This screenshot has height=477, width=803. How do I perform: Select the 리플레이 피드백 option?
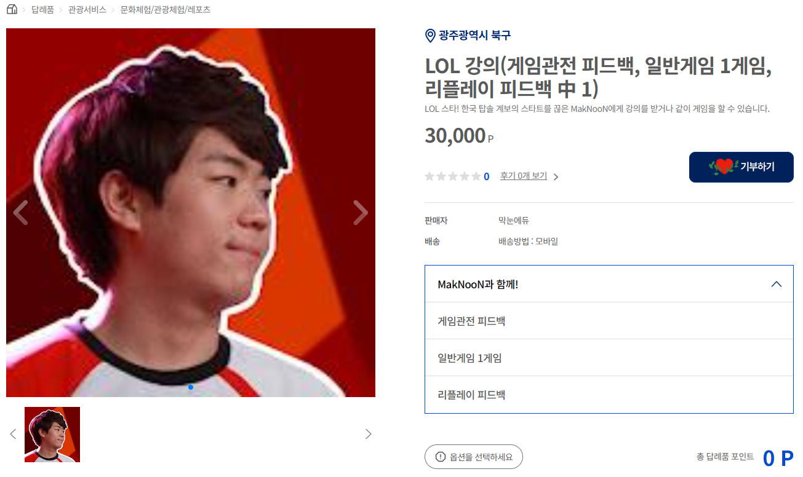tap(609, 395)
